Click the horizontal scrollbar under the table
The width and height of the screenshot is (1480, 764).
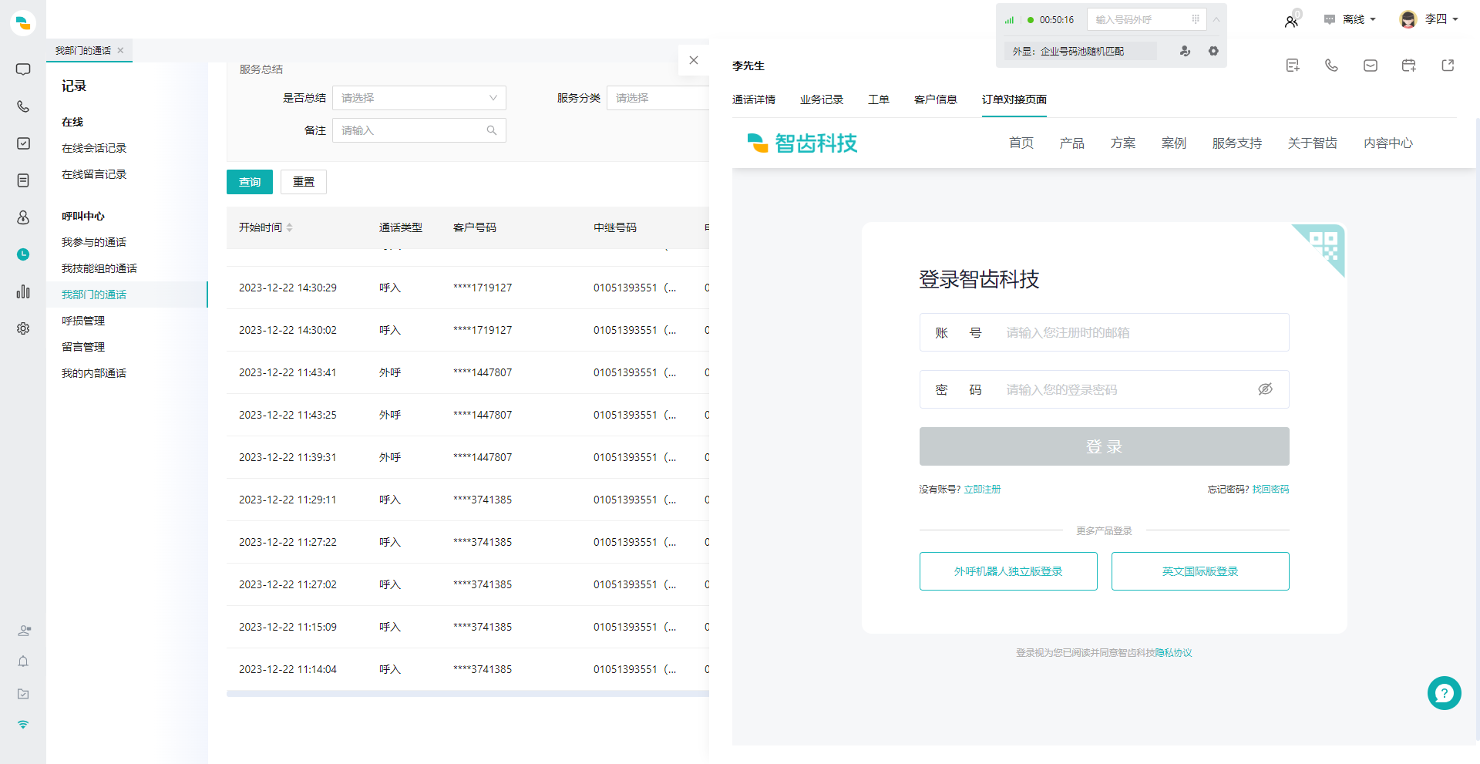(468, 694)
